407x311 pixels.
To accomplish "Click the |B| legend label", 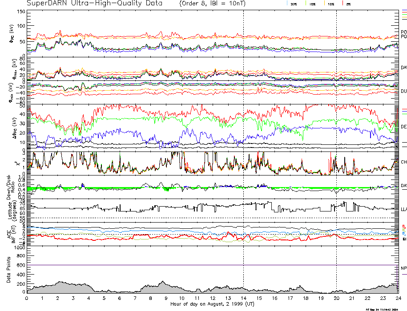I will (404, 239).
